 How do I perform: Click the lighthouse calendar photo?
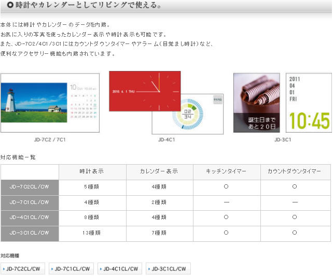click(34, 103)
